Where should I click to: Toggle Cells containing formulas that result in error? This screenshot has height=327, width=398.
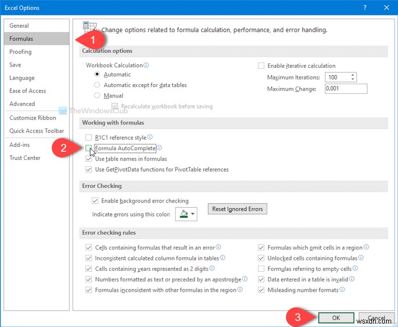[x=88, y=247]
